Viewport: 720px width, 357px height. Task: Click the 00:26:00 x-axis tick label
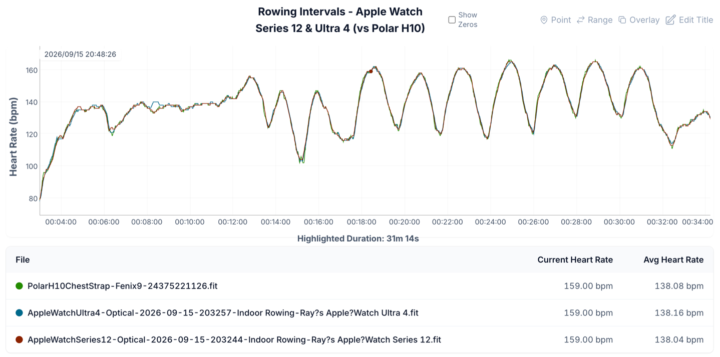point(533,222)
